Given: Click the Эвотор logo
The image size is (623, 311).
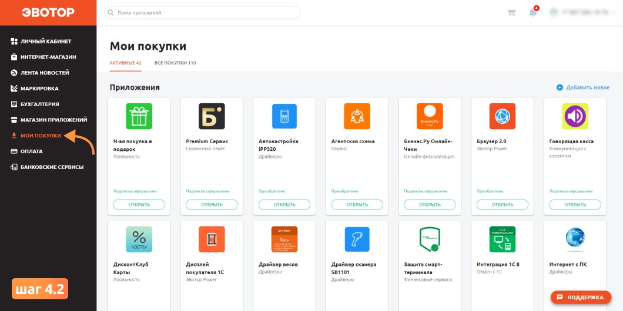Looking at the screenshot, I should click(48, 13).
